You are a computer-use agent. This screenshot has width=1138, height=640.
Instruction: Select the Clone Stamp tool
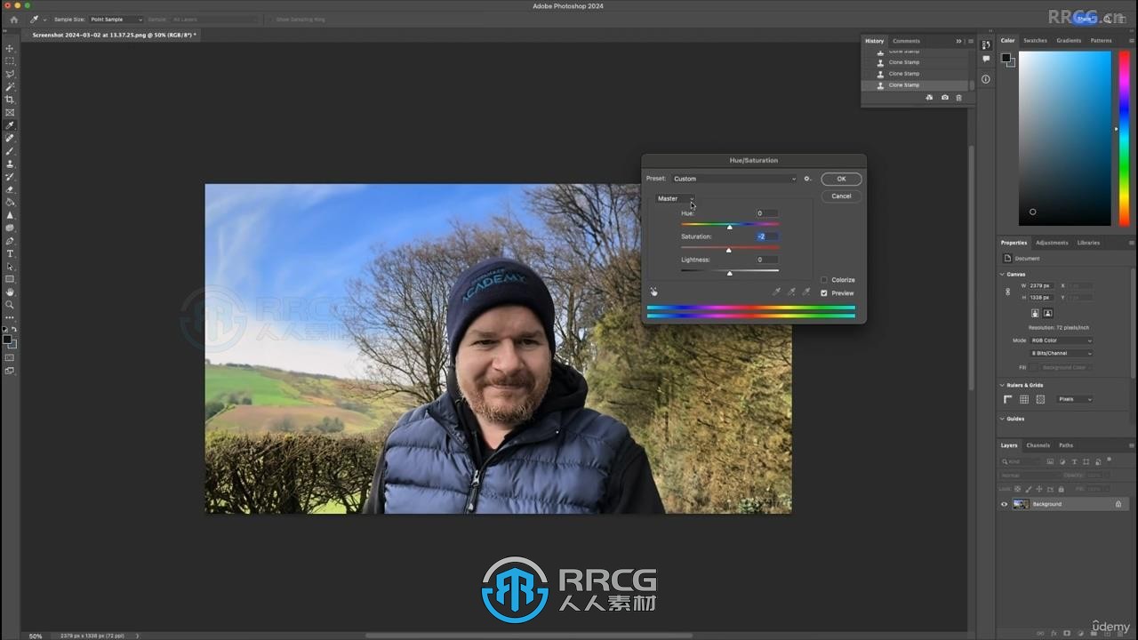[10, 164]
